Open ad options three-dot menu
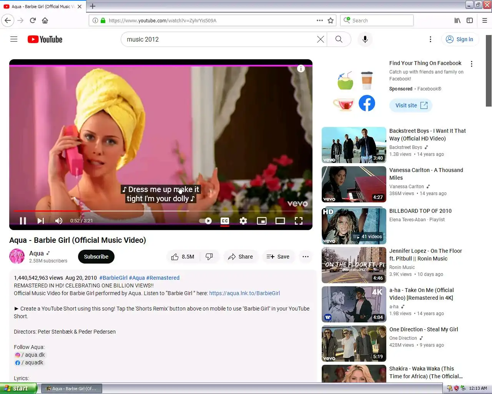 coord(472,64)
